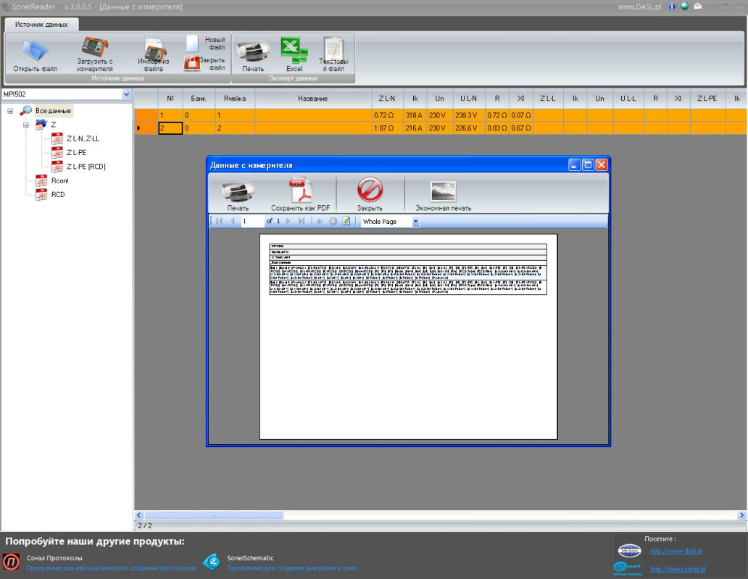The height and width of the screenshot is (579, 748).
Task: Open a file with Открыть файл
Action: pyautogui.click(x=35, y=55)
